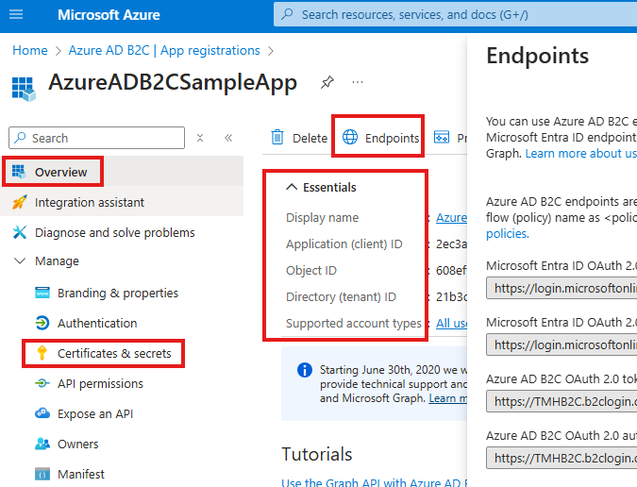
Task: Click the Overview grid icon
Action: coord(19,172)
